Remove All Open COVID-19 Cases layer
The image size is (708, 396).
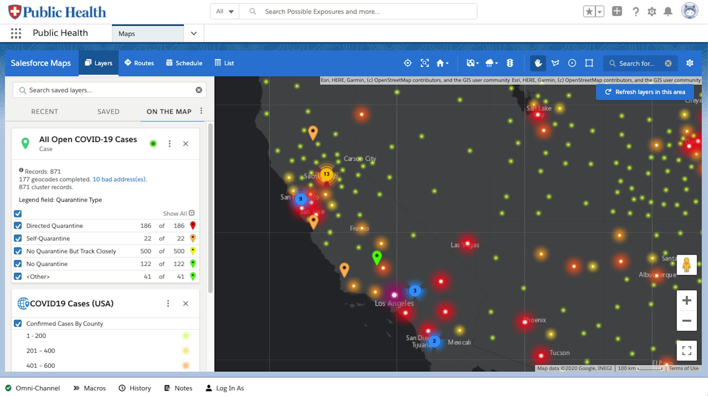186,144
